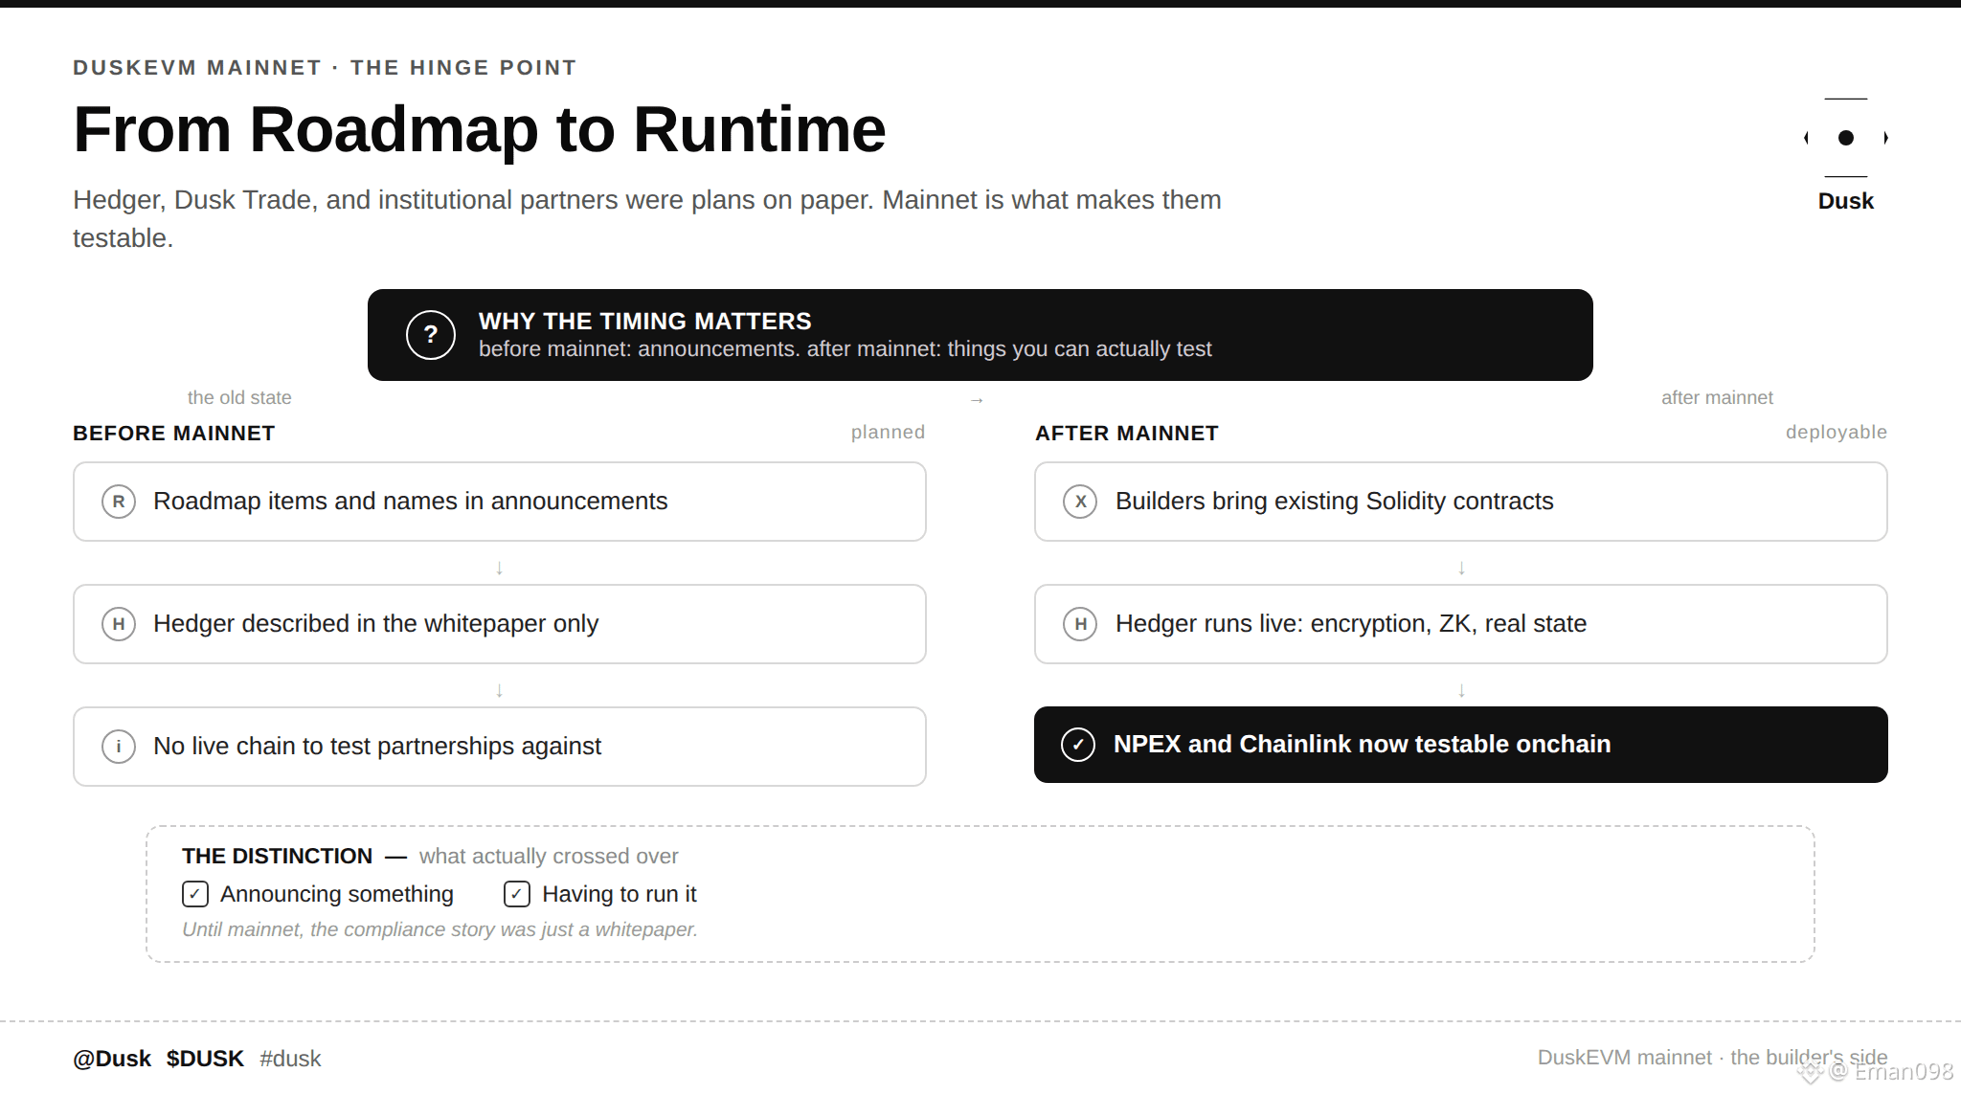Click the 'DuskEVM mainnet · the builder's side' footer text
The width and height of the screenshot is (1961, 1095).
[x=1713, y=1058]
